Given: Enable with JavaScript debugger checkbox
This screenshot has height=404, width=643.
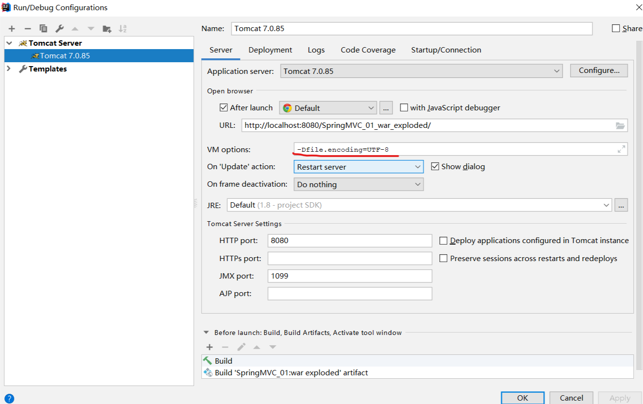Looking at the screenshot, I should tap(403, 107).
